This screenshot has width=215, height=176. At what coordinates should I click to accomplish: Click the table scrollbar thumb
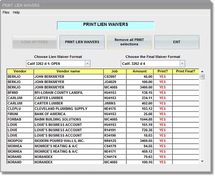point(202,77)
